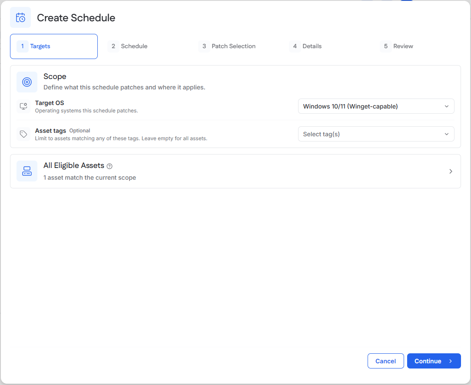Click the Target OS monitor icon
The width and height of the screenshot is (471, 385).
point(23,106)
